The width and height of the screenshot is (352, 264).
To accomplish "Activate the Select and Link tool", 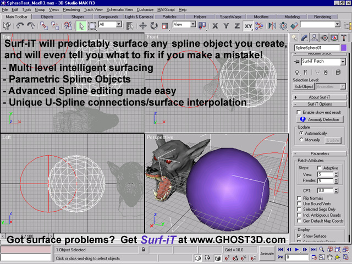I will 44,26.
